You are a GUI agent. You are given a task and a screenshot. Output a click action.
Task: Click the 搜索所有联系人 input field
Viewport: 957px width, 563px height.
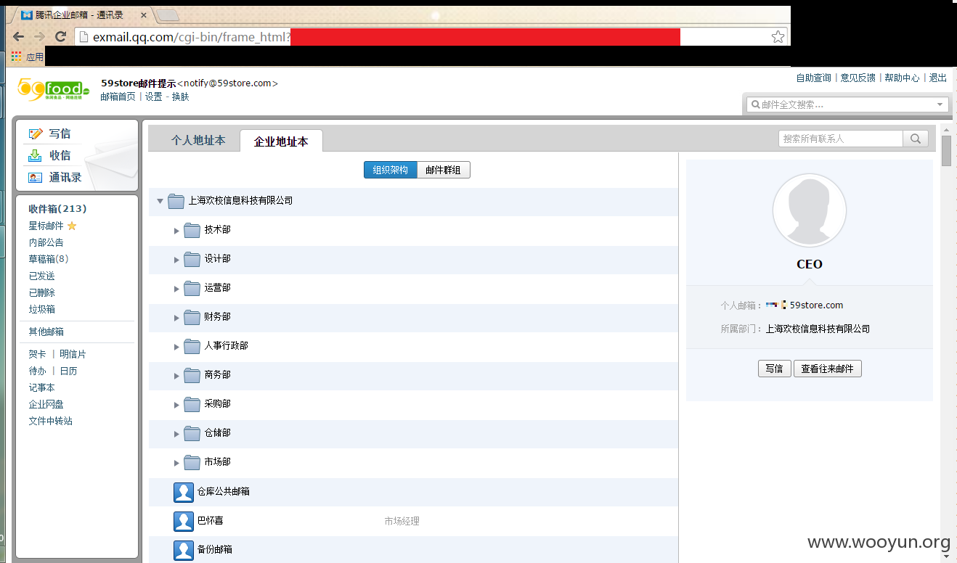pos(841,139)
